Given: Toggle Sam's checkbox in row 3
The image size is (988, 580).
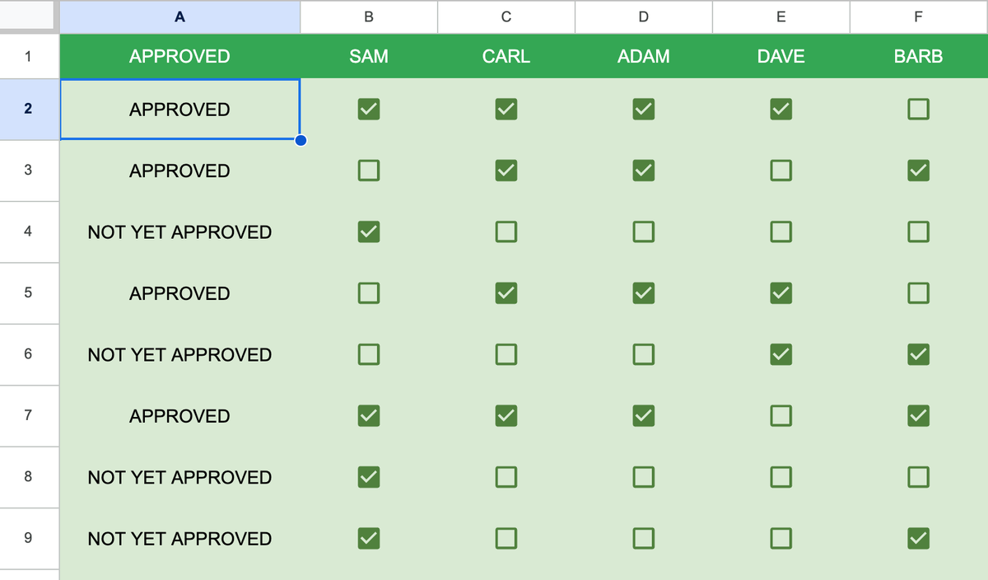Looking at the screenshot, I should pyautogui.click(x=368, y=171).
